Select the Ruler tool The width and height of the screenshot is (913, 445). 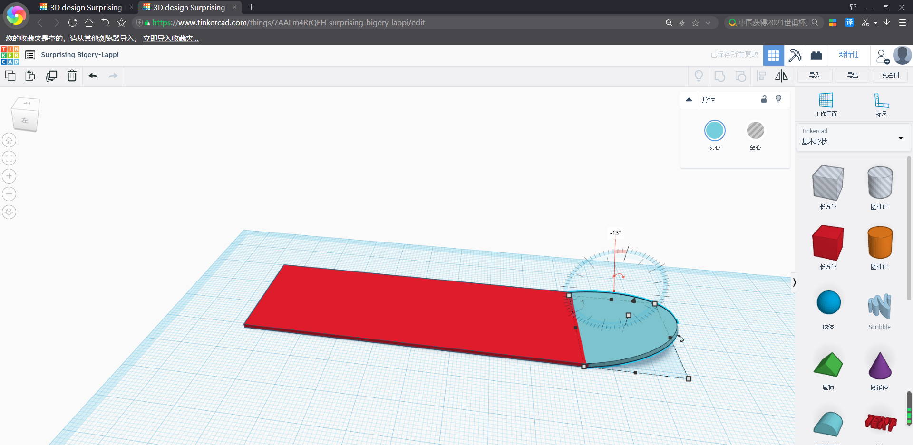[881, 105]
